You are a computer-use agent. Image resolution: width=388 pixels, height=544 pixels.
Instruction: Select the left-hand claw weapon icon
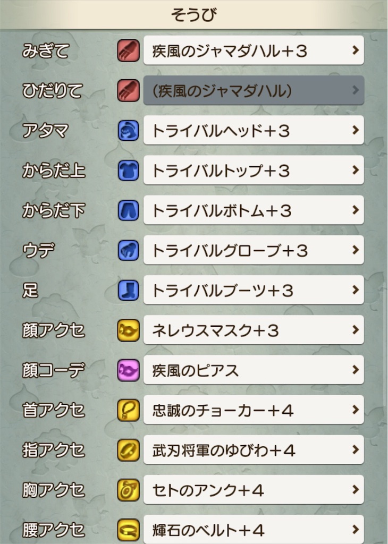(128, 90)
